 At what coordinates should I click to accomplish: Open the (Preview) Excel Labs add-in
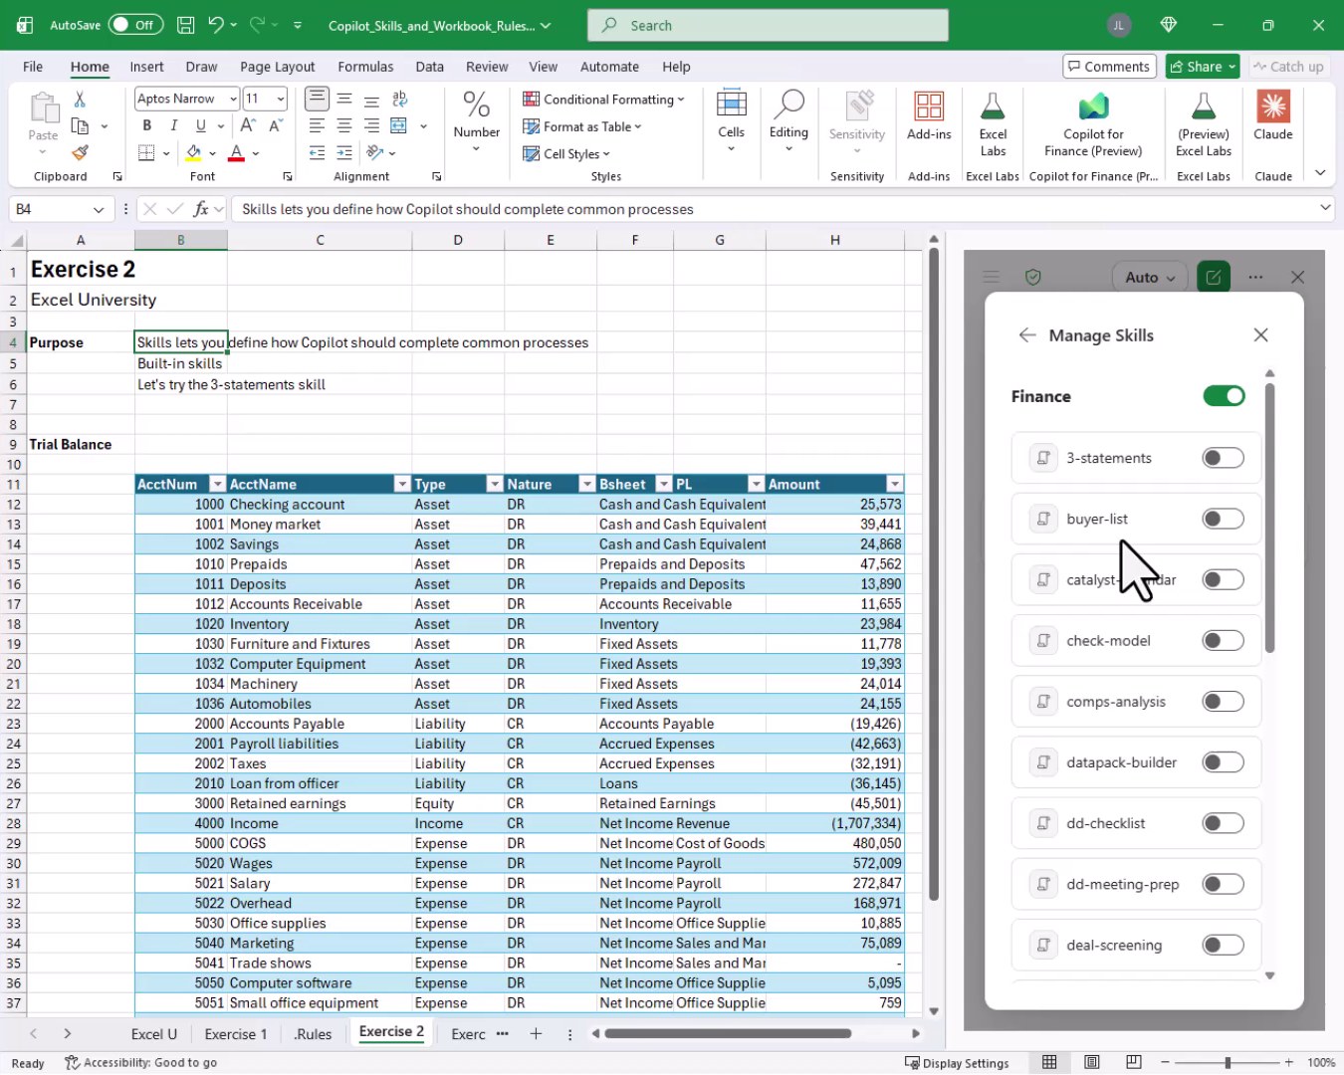[x=1204, y=123]
